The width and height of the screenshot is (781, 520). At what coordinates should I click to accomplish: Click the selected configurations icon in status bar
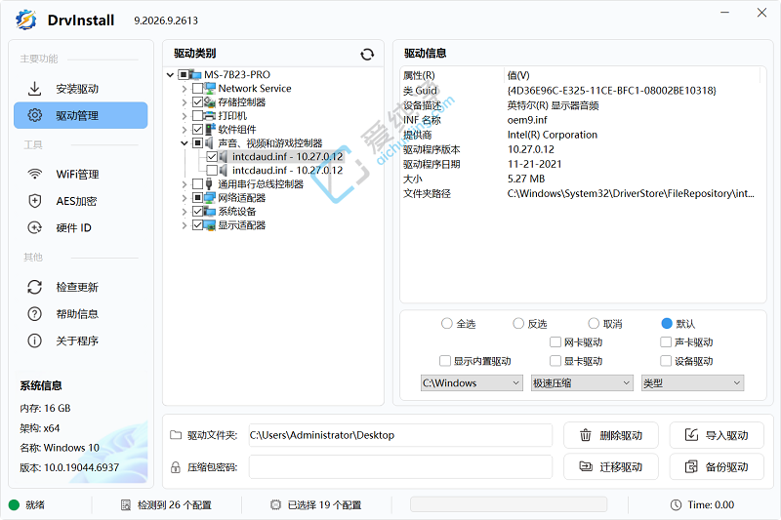275,505
